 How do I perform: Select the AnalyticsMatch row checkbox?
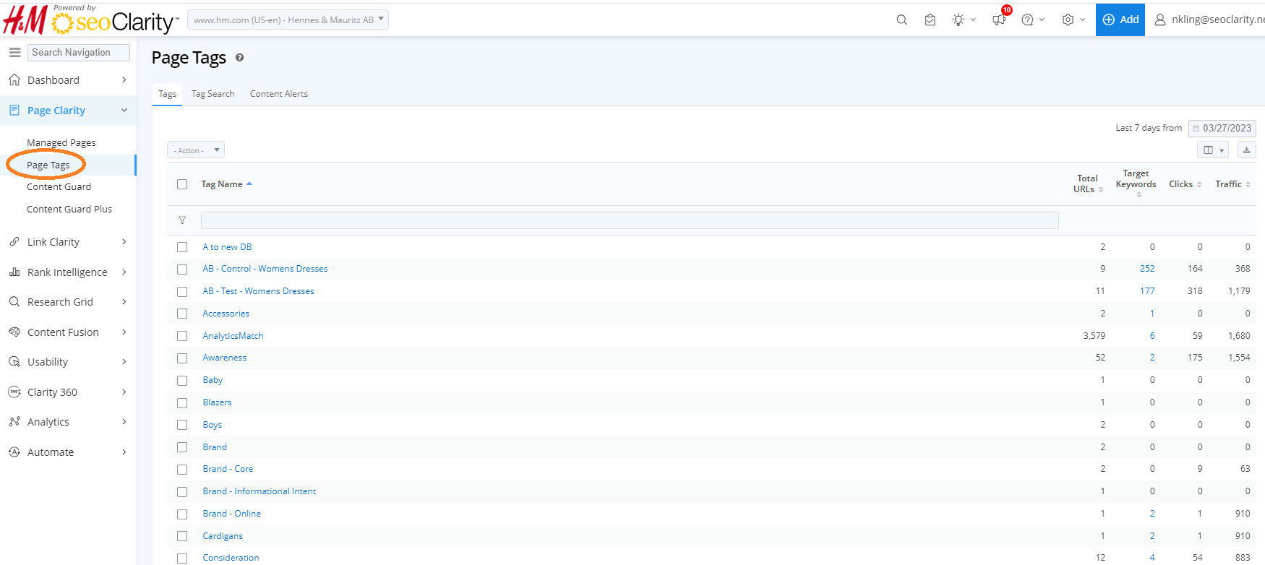click(x=182, y=336)
